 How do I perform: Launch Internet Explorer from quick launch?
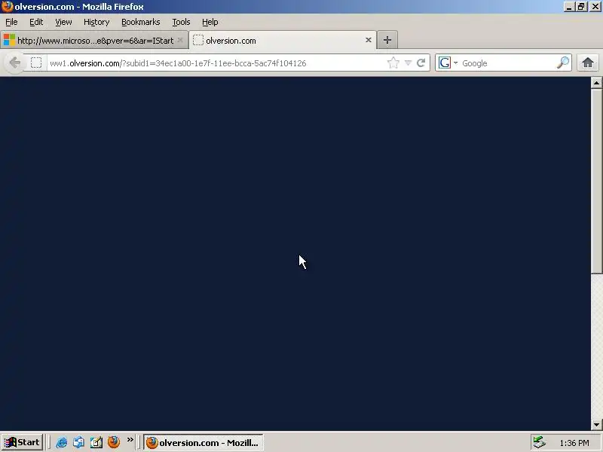[62, 442]
